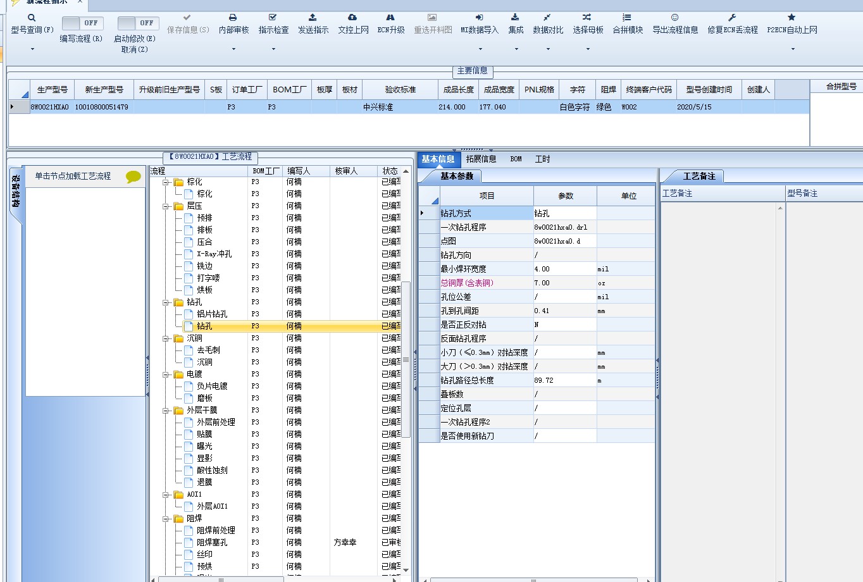Select the 阻焊塞孔 process step
This screenshot has height=582, width=863.
pos(212,543)
